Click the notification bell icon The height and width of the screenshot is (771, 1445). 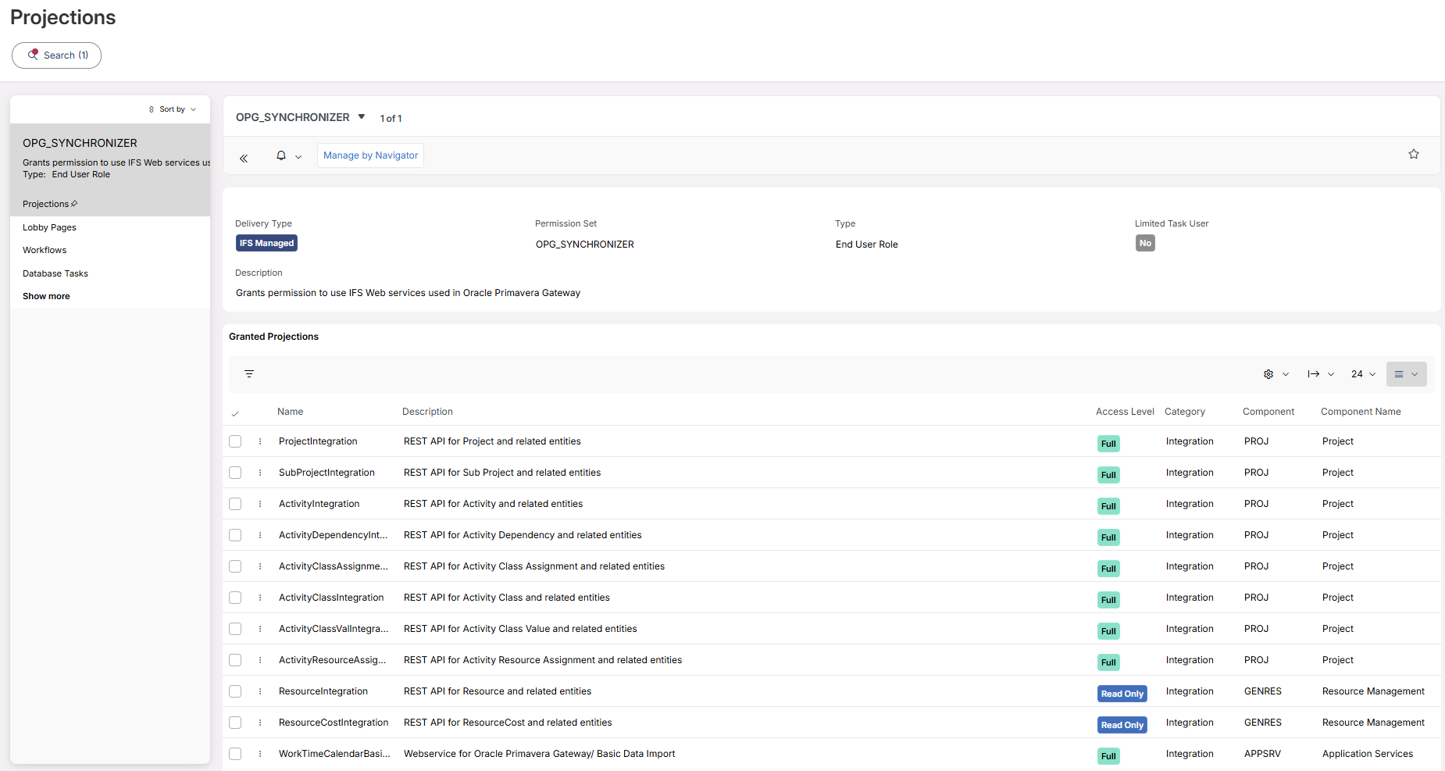click(x=281, y=155)
